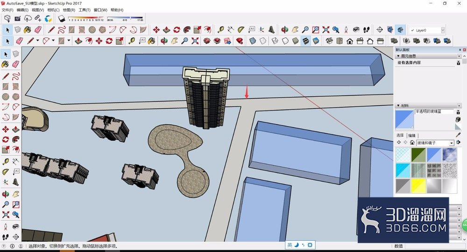467x252 pixels.
Task: Toggle Display Section Planes
Action: click(x=390, y=29)
